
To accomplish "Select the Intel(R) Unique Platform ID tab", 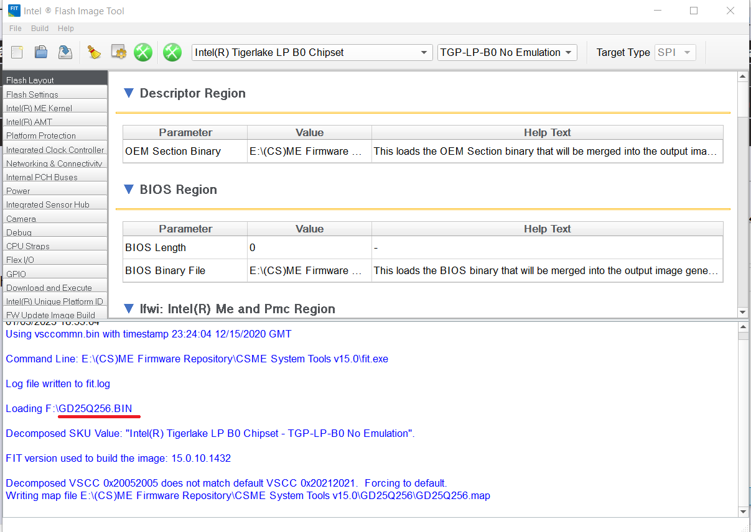I will click(54, 300).
